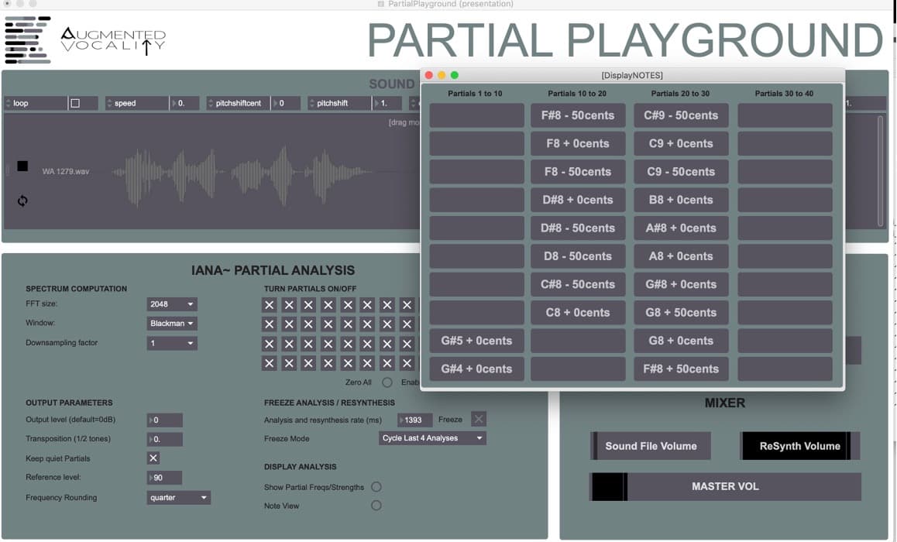Open the FFT size 2048 dropdown
The width and height of the screenshot is (897, 542).
coord(172,304)
